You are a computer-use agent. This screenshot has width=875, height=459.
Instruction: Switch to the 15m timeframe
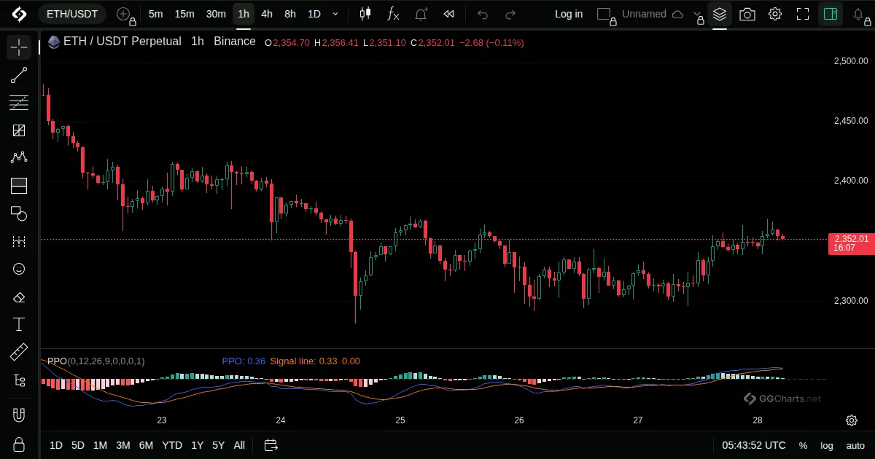(x=184, y=14)
